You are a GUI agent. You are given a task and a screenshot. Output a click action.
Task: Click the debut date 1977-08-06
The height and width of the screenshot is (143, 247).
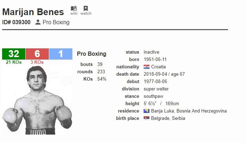[156, 82]
